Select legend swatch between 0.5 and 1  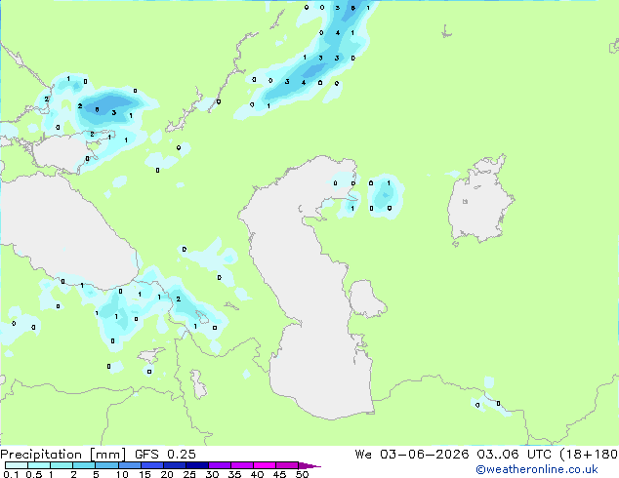coord(39,465)
